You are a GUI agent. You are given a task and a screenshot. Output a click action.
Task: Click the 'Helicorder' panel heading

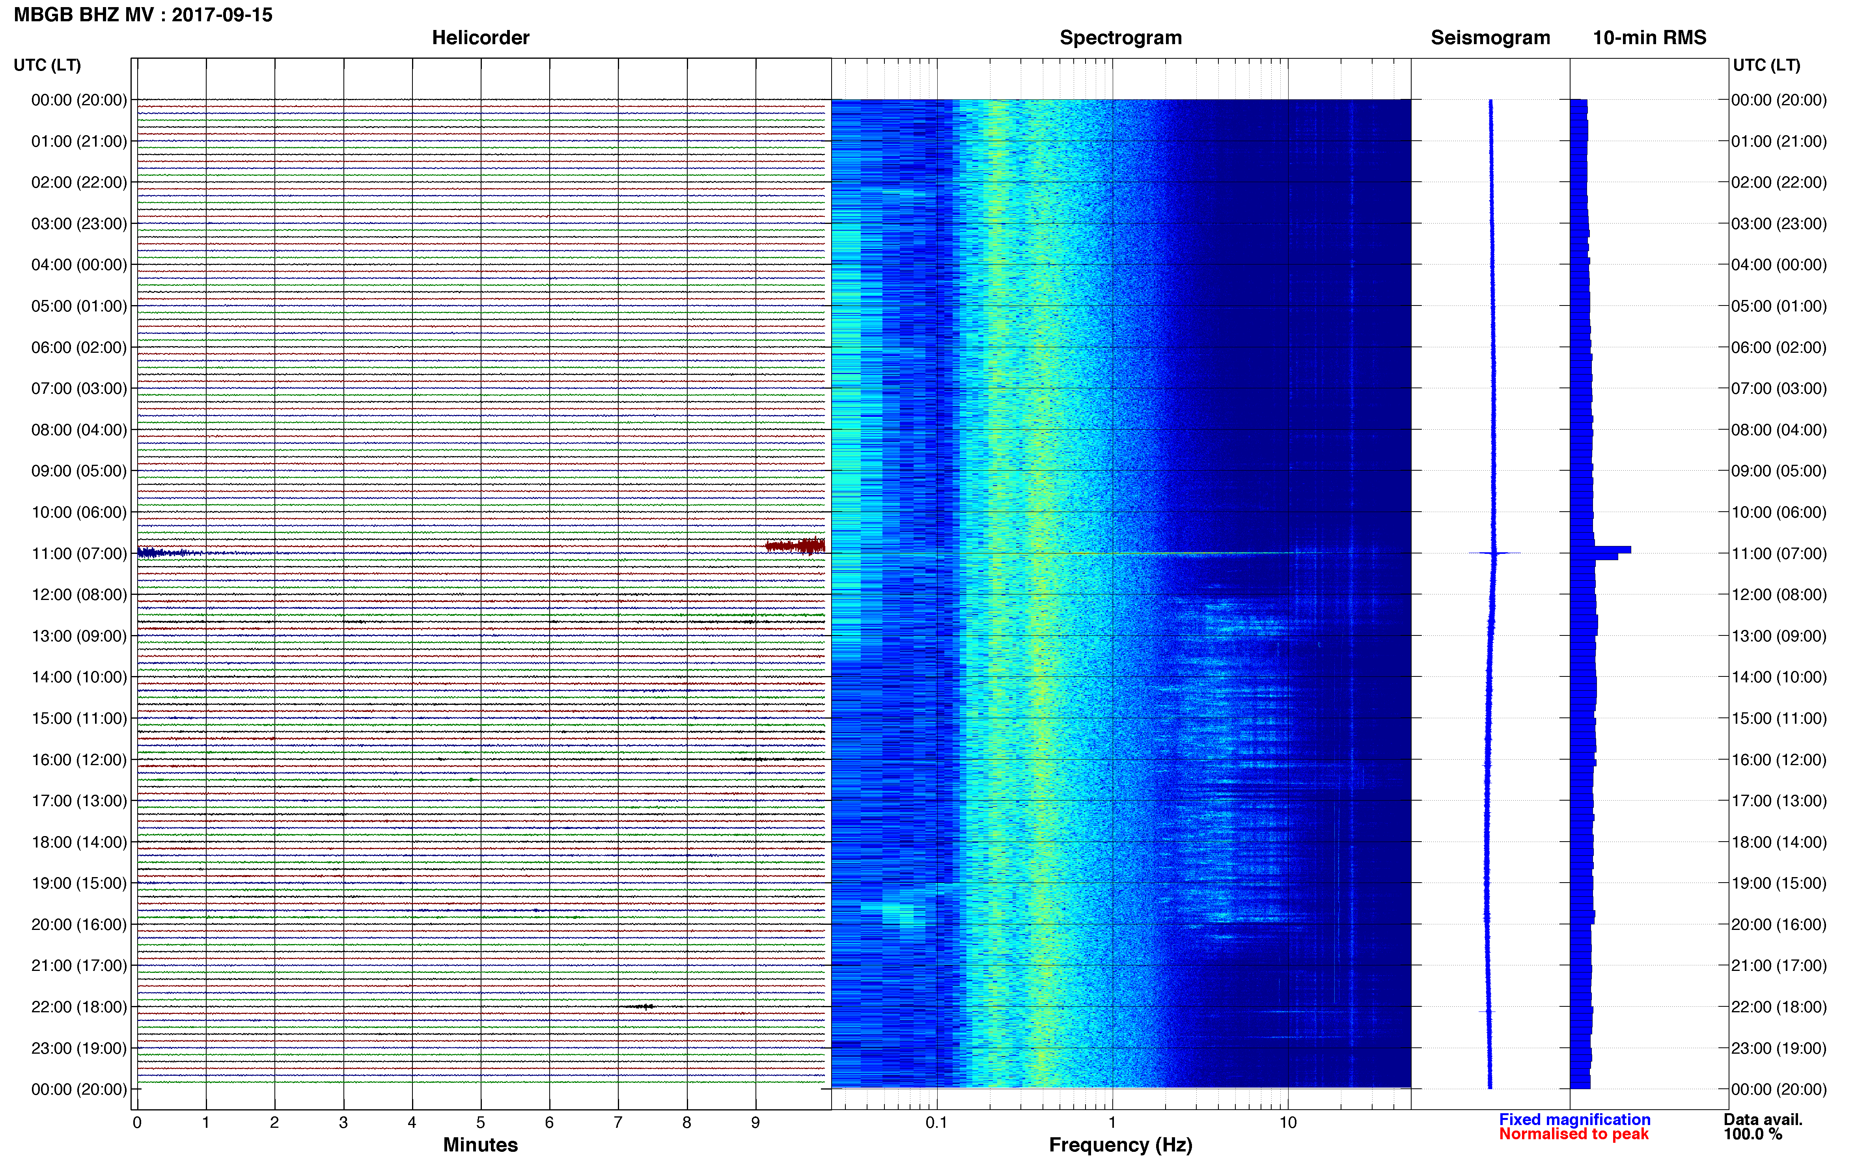click(x=481, y=38)
